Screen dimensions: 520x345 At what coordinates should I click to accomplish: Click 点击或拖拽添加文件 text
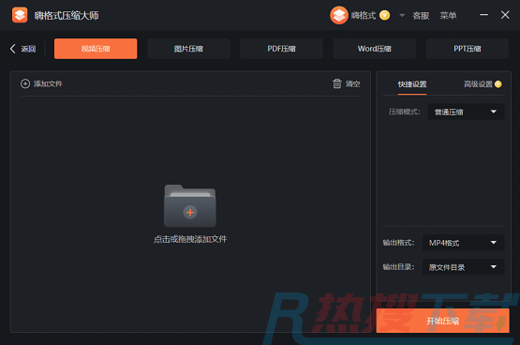[x=190, y=239]
